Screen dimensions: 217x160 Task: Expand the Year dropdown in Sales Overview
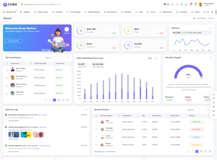[153, 58]
